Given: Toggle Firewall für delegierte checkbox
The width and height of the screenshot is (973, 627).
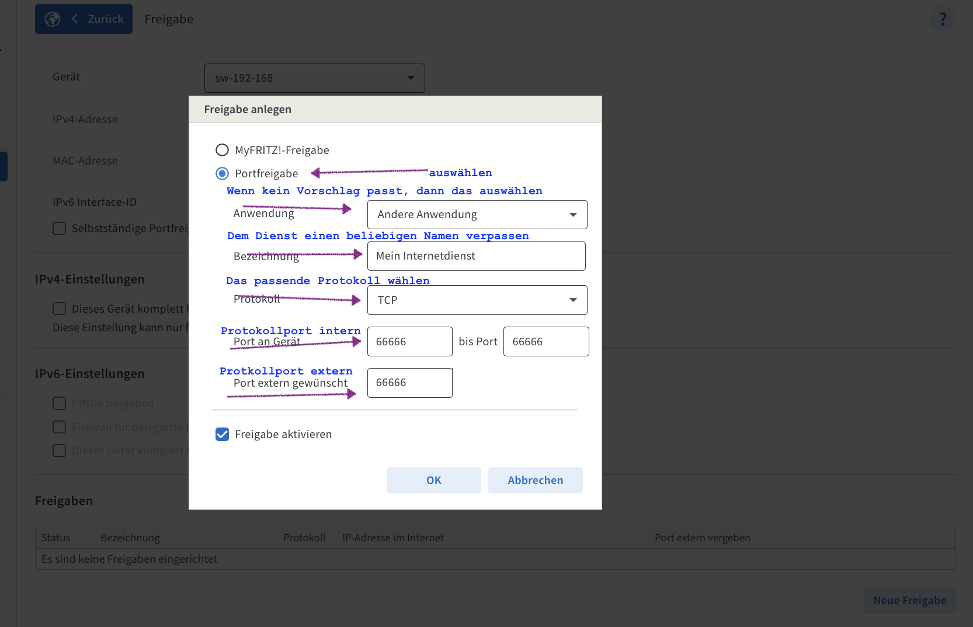Looking at the screenshot, I should 60,427.
